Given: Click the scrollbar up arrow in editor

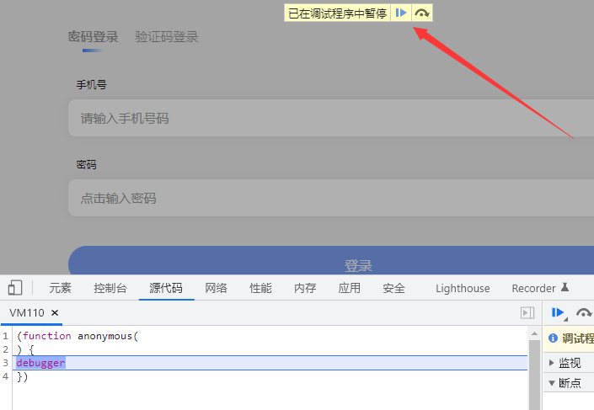Looking at the screenshot, I should pos(534,333).
